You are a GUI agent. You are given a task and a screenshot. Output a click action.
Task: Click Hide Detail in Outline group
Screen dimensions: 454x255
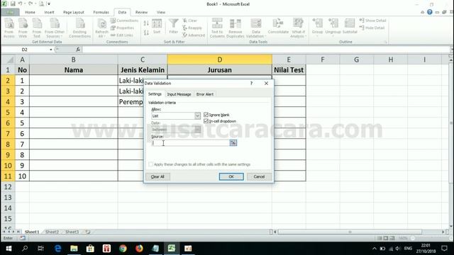pyautogui.click(x=372, y=28)
